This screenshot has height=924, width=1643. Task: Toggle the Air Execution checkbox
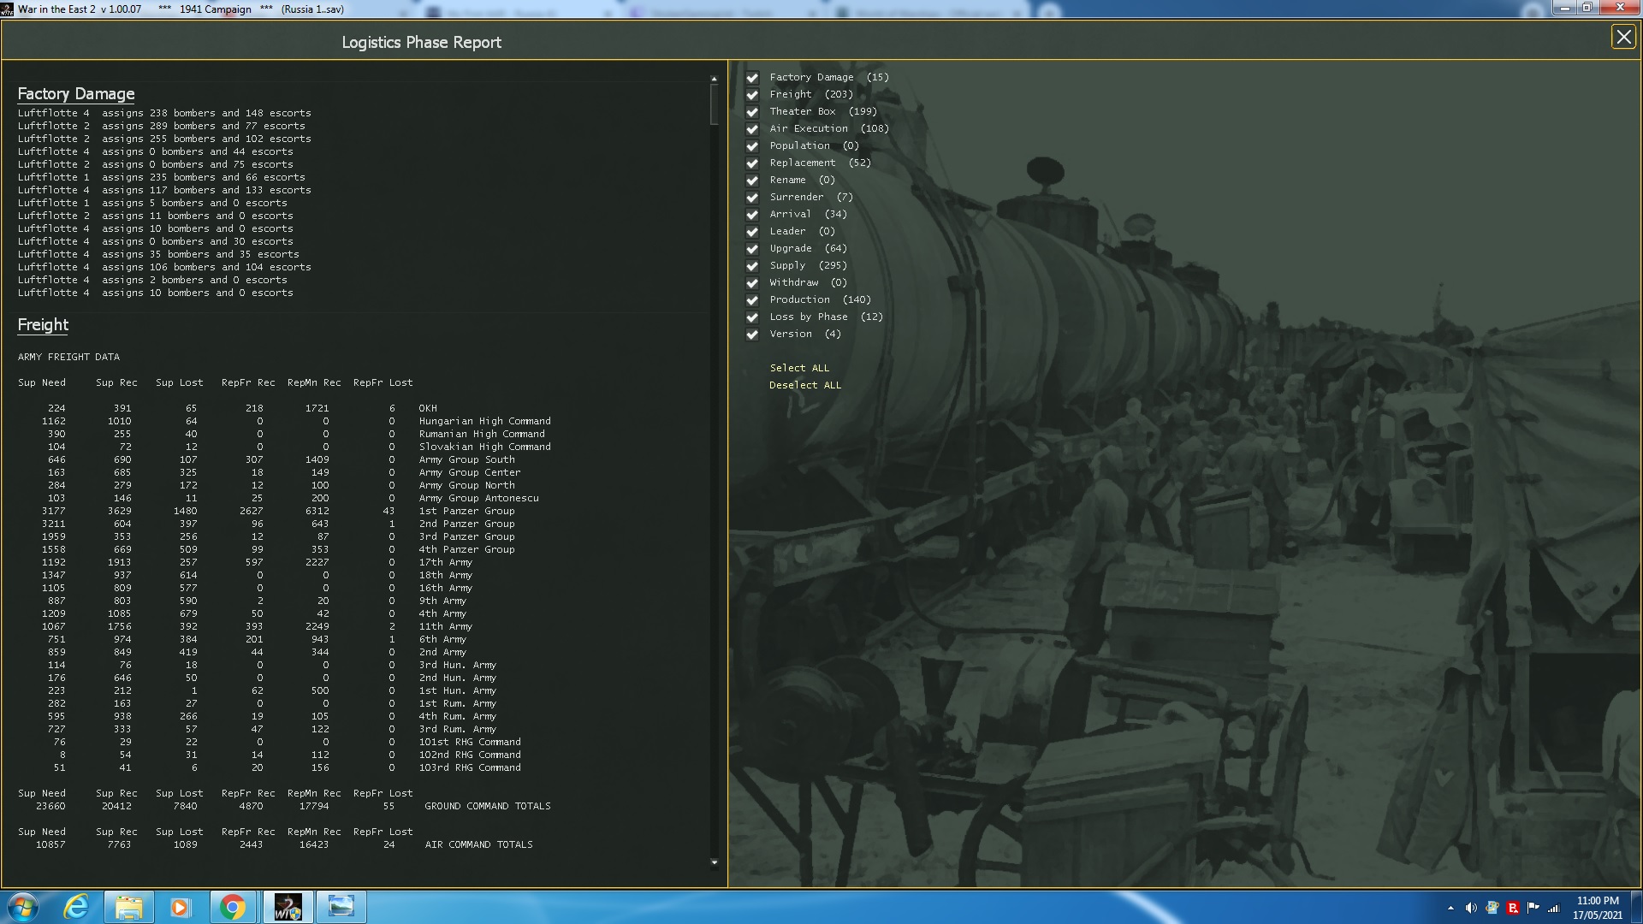tap(752, 129)
